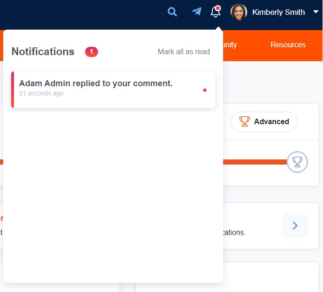323x292 pixels.
Task: Click the Notifications heading
Action: 43,51
